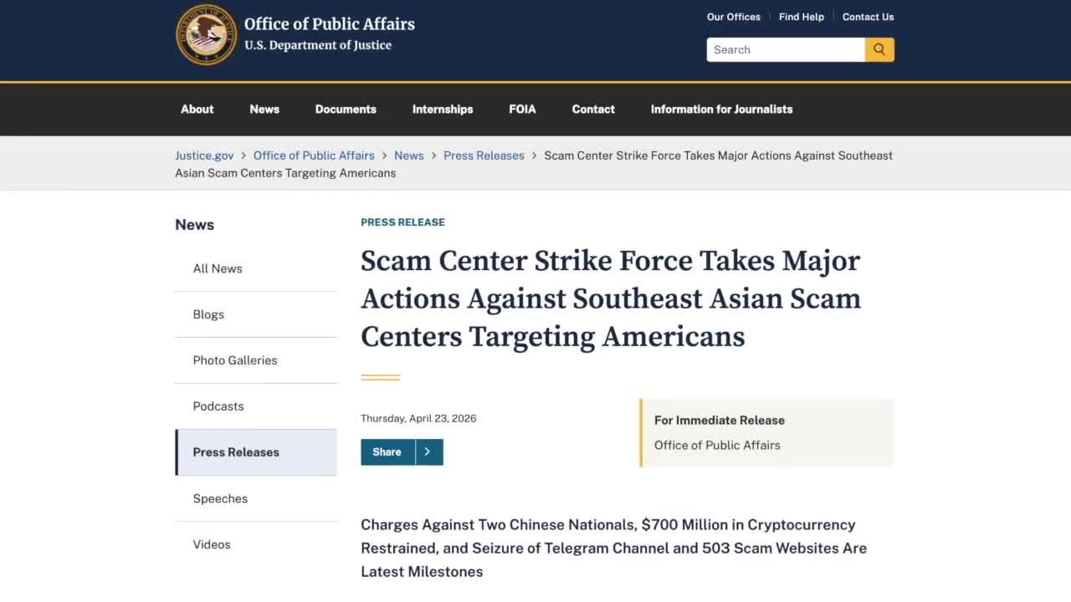Open the Internships nav item
Viewport: 1071px width, 602px height.
pos(443,109)
